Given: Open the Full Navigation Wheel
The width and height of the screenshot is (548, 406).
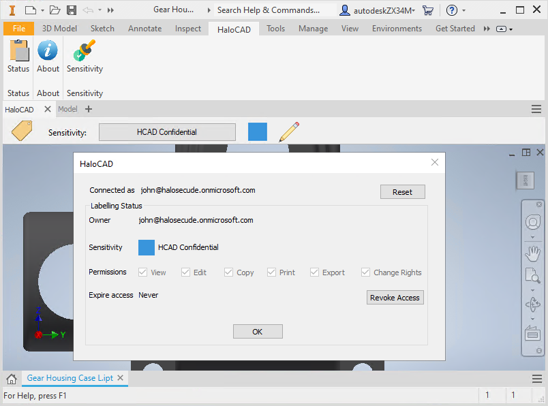Looking at the screenshot, I should [534, 222].
